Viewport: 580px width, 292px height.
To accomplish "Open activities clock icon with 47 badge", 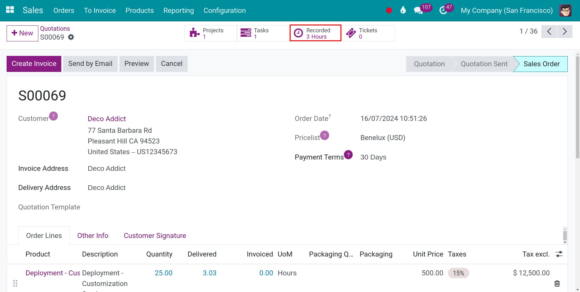I will [446, 9].
